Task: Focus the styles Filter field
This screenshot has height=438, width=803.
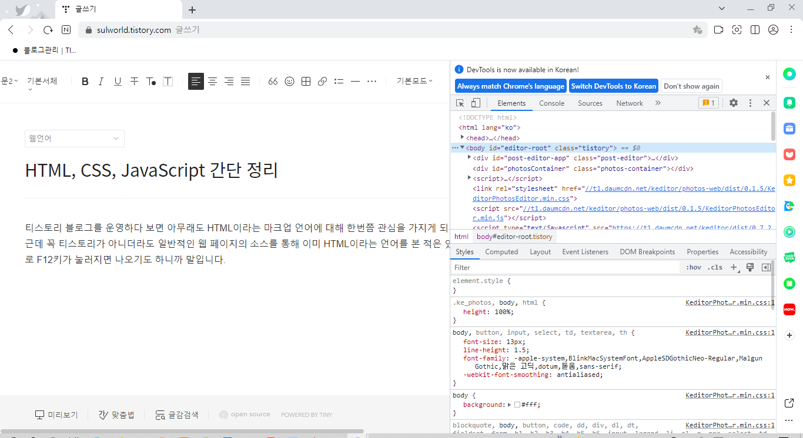Action: [566, 268]
